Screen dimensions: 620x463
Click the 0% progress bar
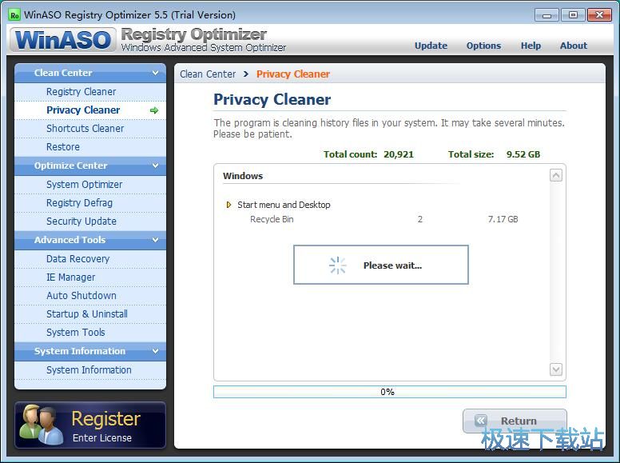(389, 392)
